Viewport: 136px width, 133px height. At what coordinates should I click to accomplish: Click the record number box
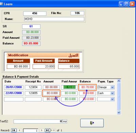tap(31, 131)
